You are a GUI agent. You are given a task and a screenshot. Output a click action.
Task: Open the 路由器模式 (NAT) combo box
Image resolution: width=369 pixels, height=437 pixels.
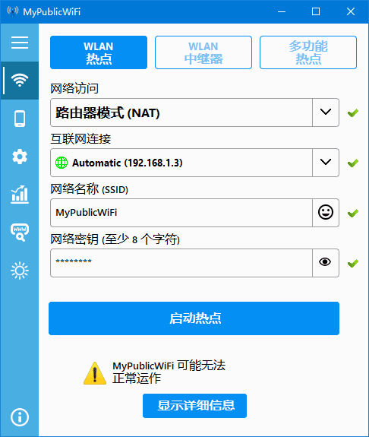pyautogui.click(x=194, y=112)
